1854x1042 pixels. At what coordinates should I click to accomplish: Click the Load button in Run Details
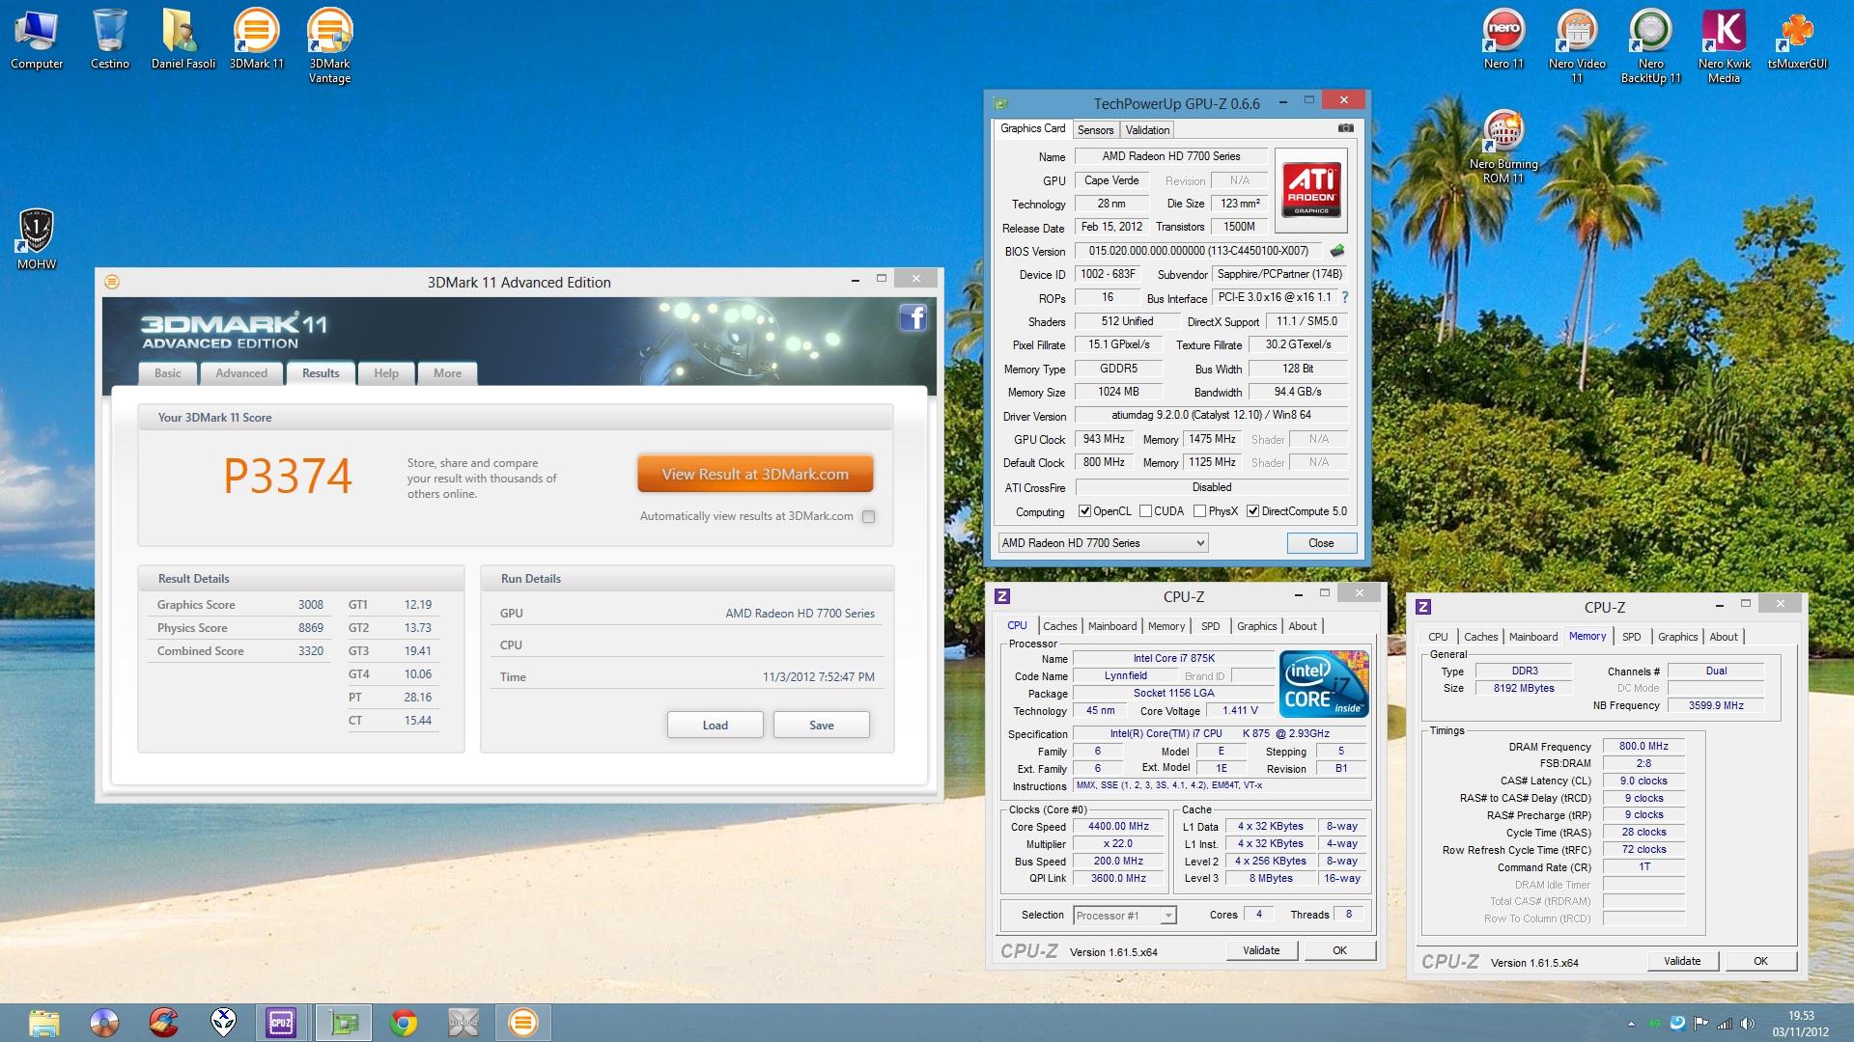tap(716, 726)
